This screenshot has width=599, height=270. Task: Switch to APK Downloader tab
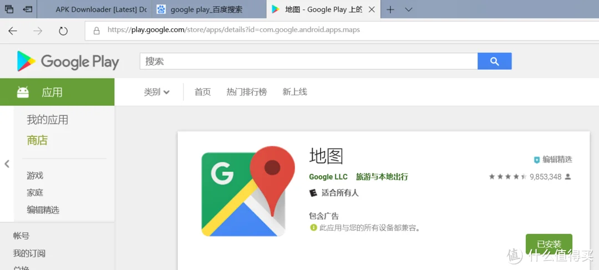(x=94, y=9)
